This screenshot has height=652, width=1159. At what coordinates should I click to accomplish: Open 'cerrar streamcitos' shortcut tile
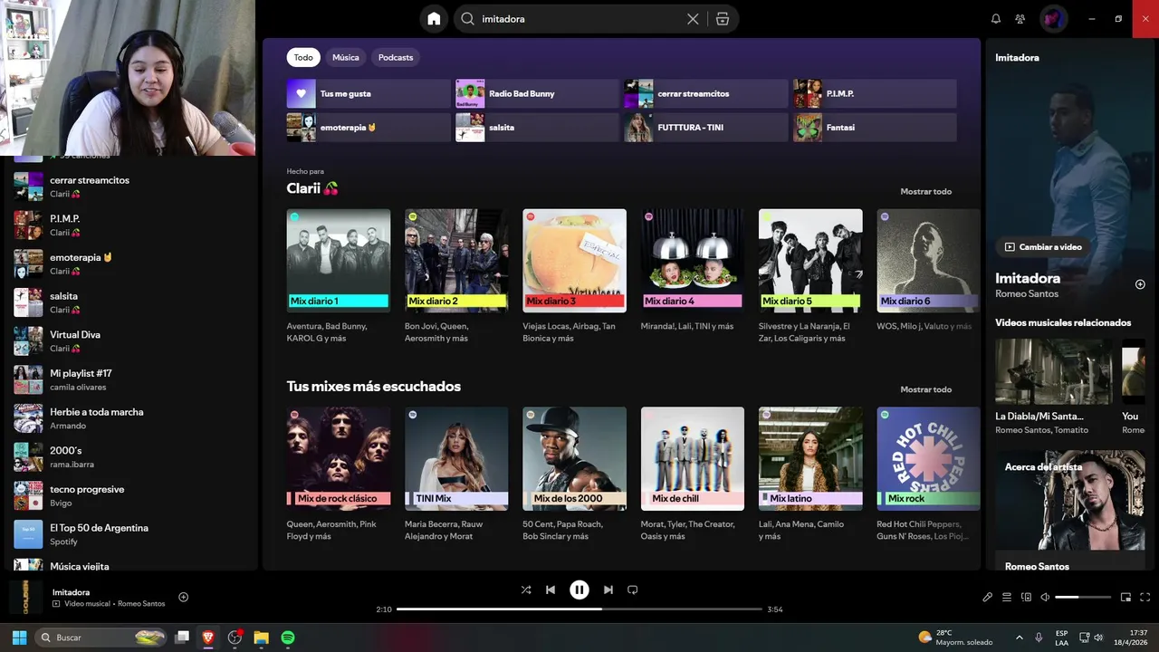pos(705,93)
